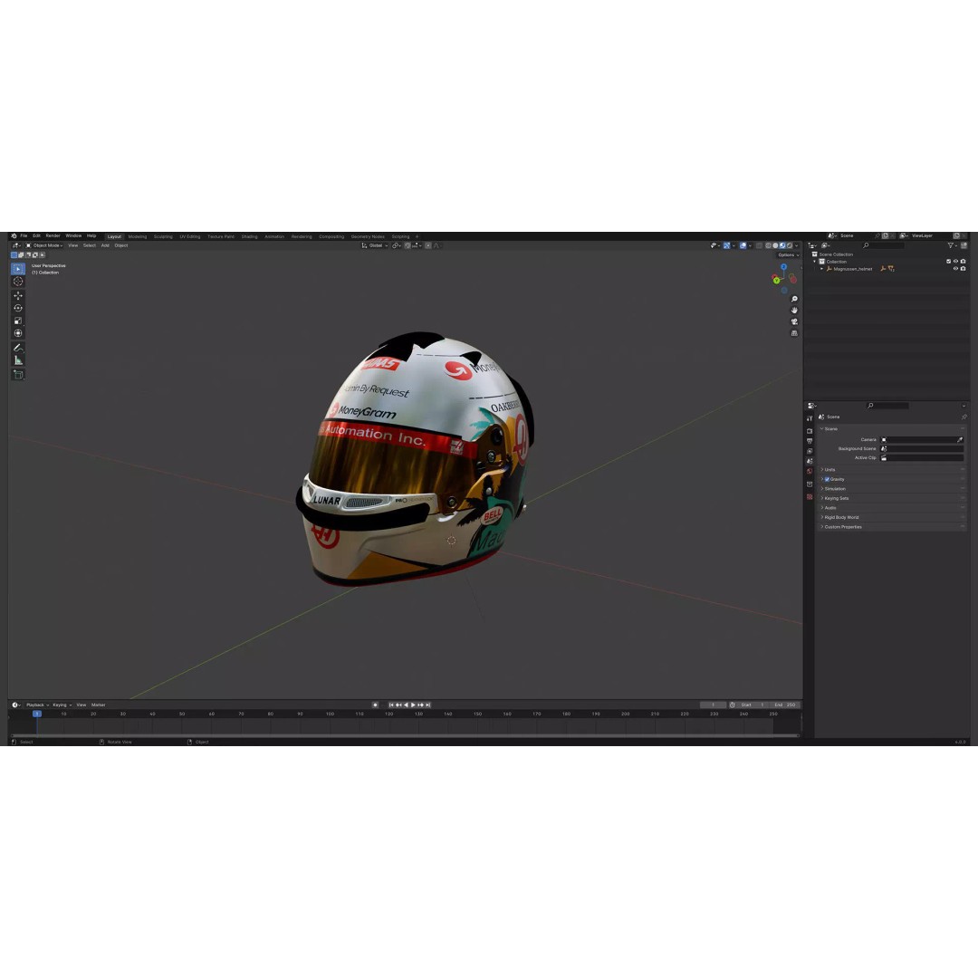Enable the Gravity checkbox in Scene properties
This screenshot has width=978, height=978.
(x=827, y=479)
